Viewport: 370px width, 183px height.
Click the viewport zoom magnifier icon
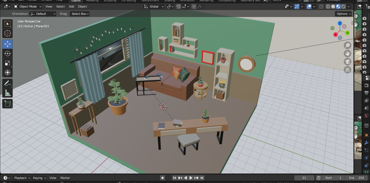(348, 45)
